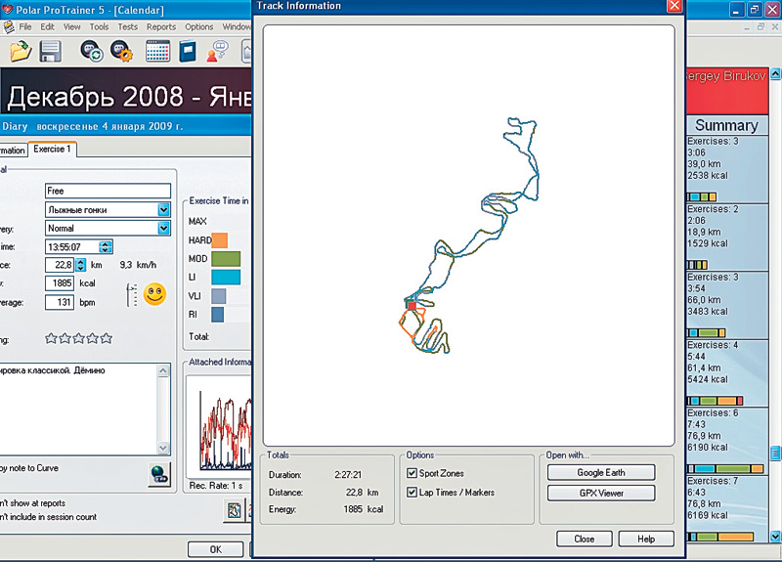Image resolution: width=782 pixels, height=562 pixels.
Task: Click the Help button in Track Information
Action: click(646, 540)
